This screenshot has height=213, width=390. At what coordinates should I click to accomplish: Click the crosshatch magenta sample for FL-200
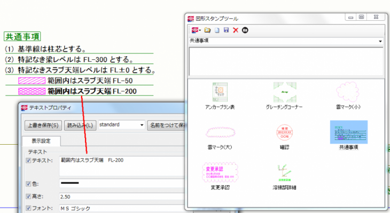(x=32, y=91)
